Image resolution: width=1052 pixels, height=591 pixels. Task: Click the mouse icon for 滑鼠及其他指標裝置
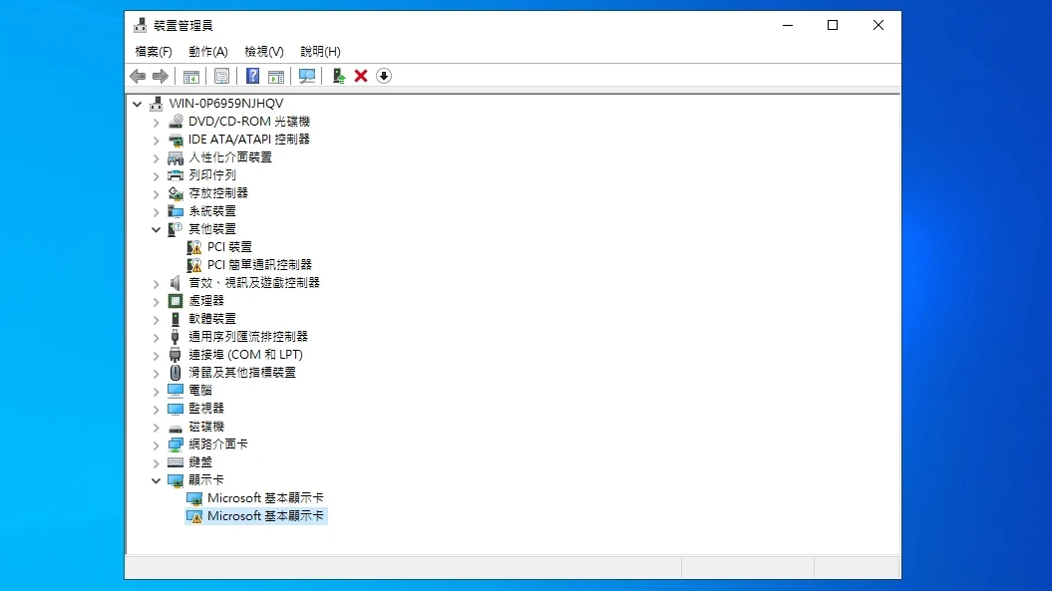175,373
